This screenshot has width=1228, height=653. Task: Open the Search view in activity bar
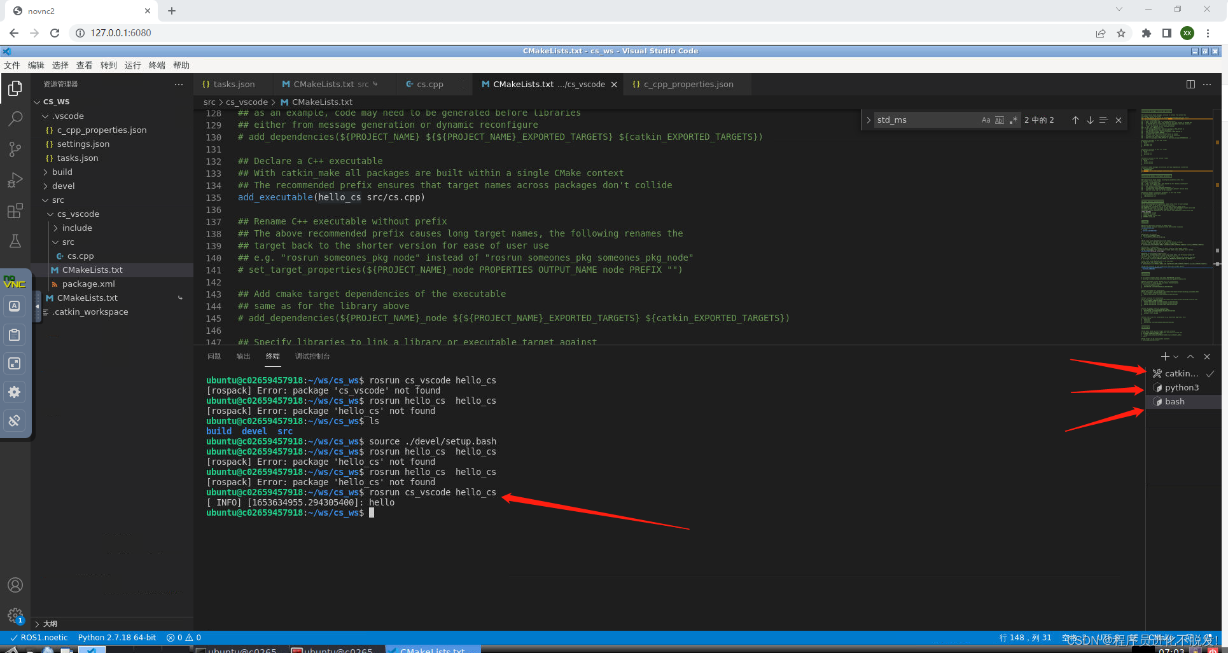point(15,119)
